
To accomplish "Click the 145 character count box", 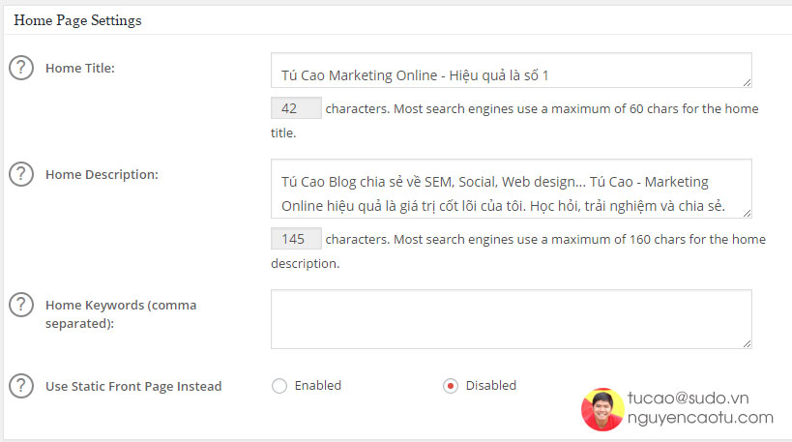I will (x=296, y=239).
